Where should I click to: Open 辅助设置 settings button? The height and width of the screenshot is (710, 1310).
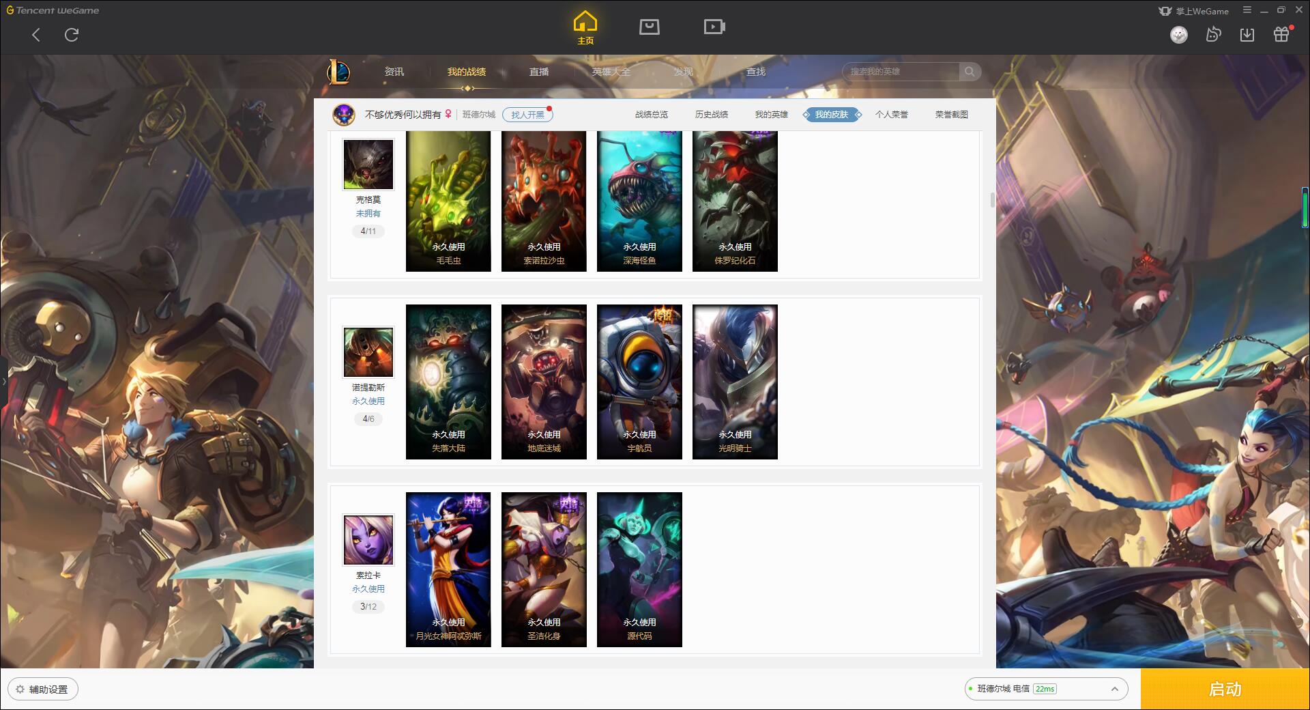coord(43,690)
